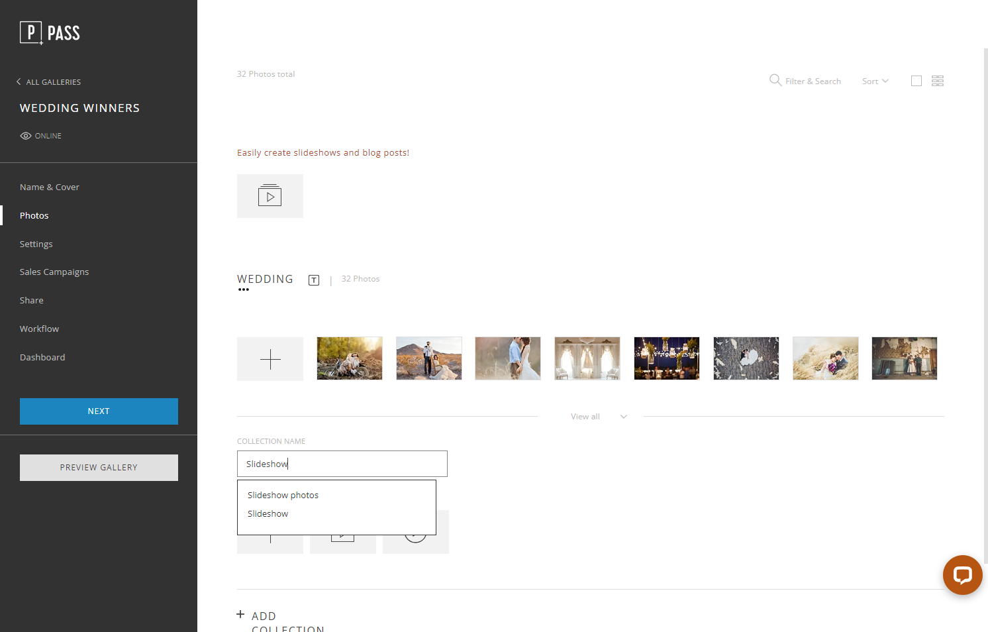Click the page vertical scrollbar
988x632 pixels.
point(985,305)
